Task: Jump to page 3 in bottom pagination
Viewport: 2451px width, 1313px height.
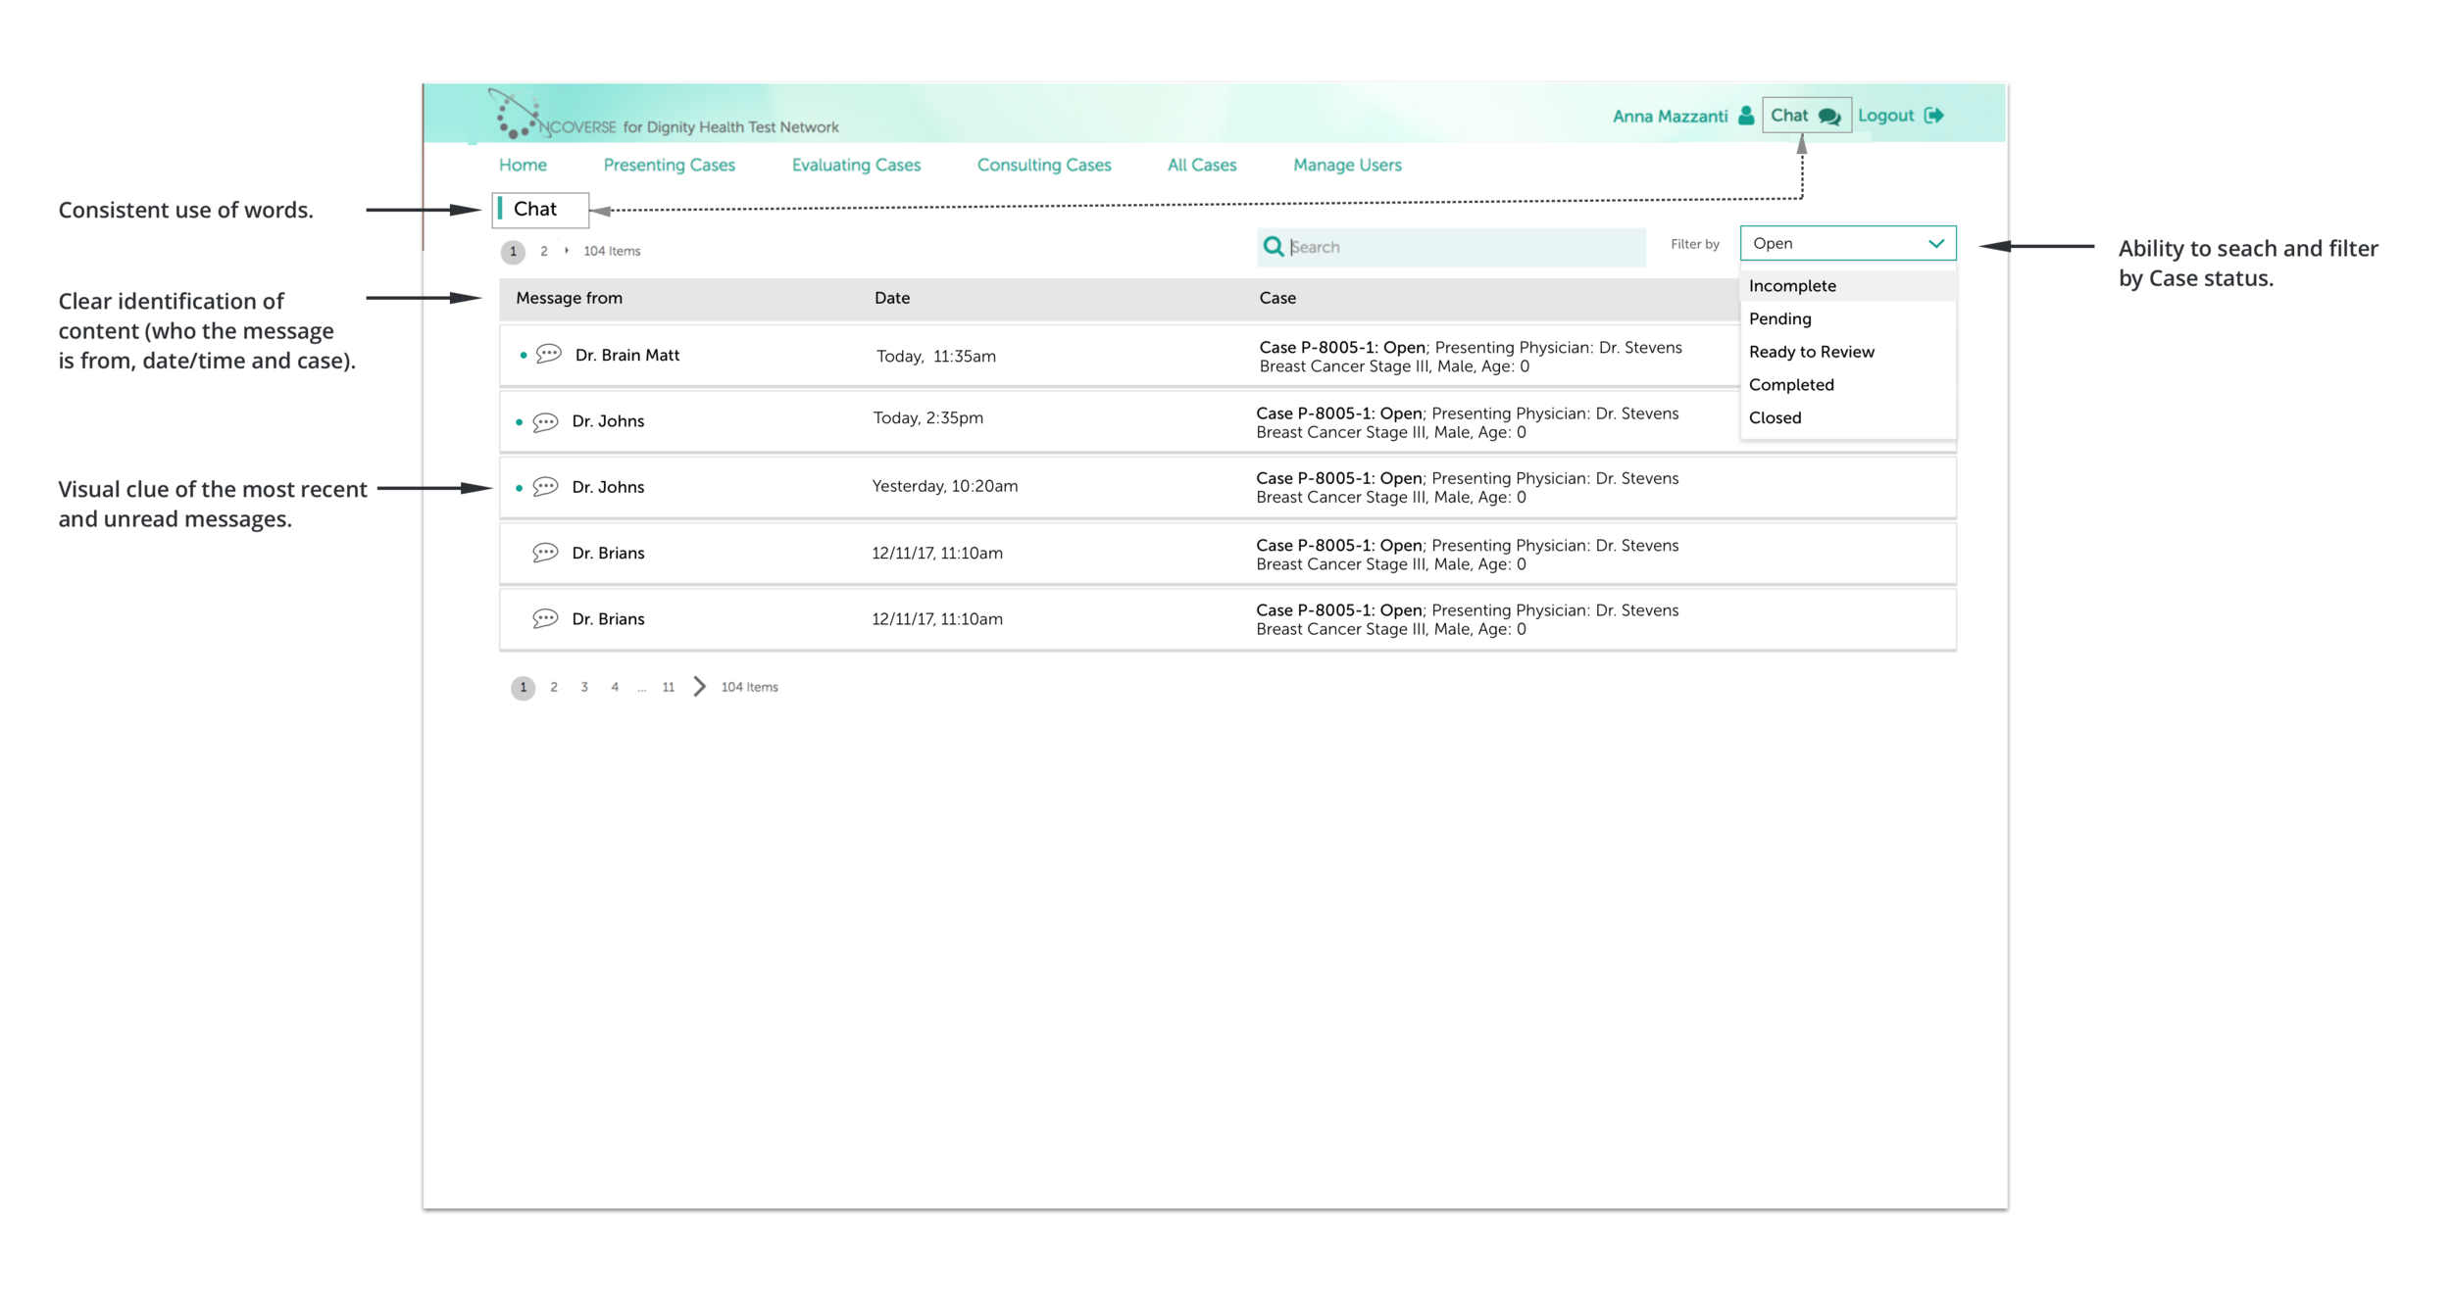Action: click(584, 687)
